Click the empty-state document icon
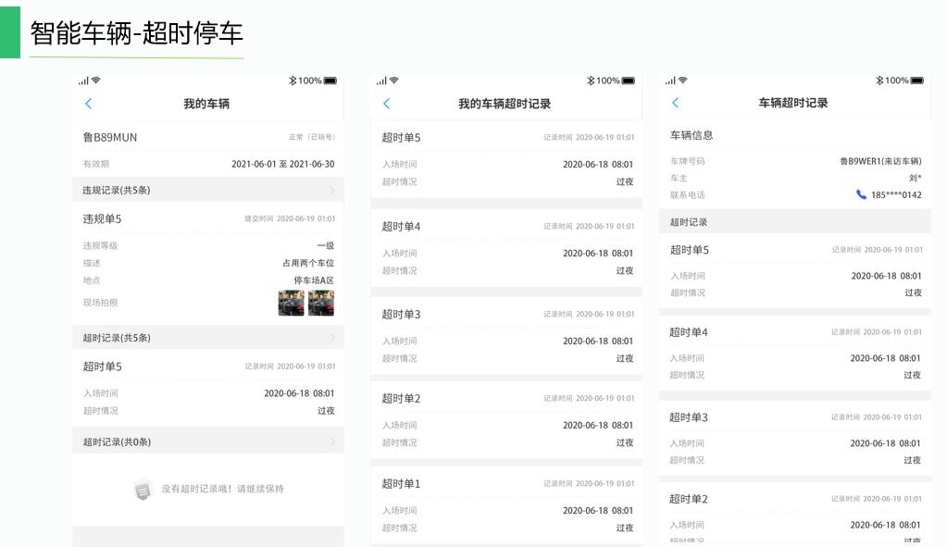947x547 pixels. click(x=143, y=489)
